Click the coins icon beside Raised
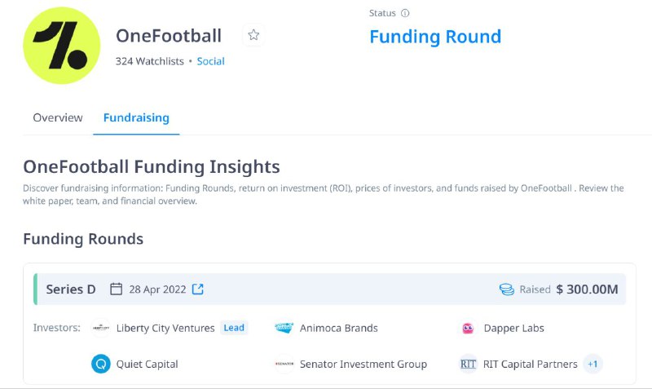The height and width of the screenshot is (389, 652). pyautogui.click(x=507, y=290)
